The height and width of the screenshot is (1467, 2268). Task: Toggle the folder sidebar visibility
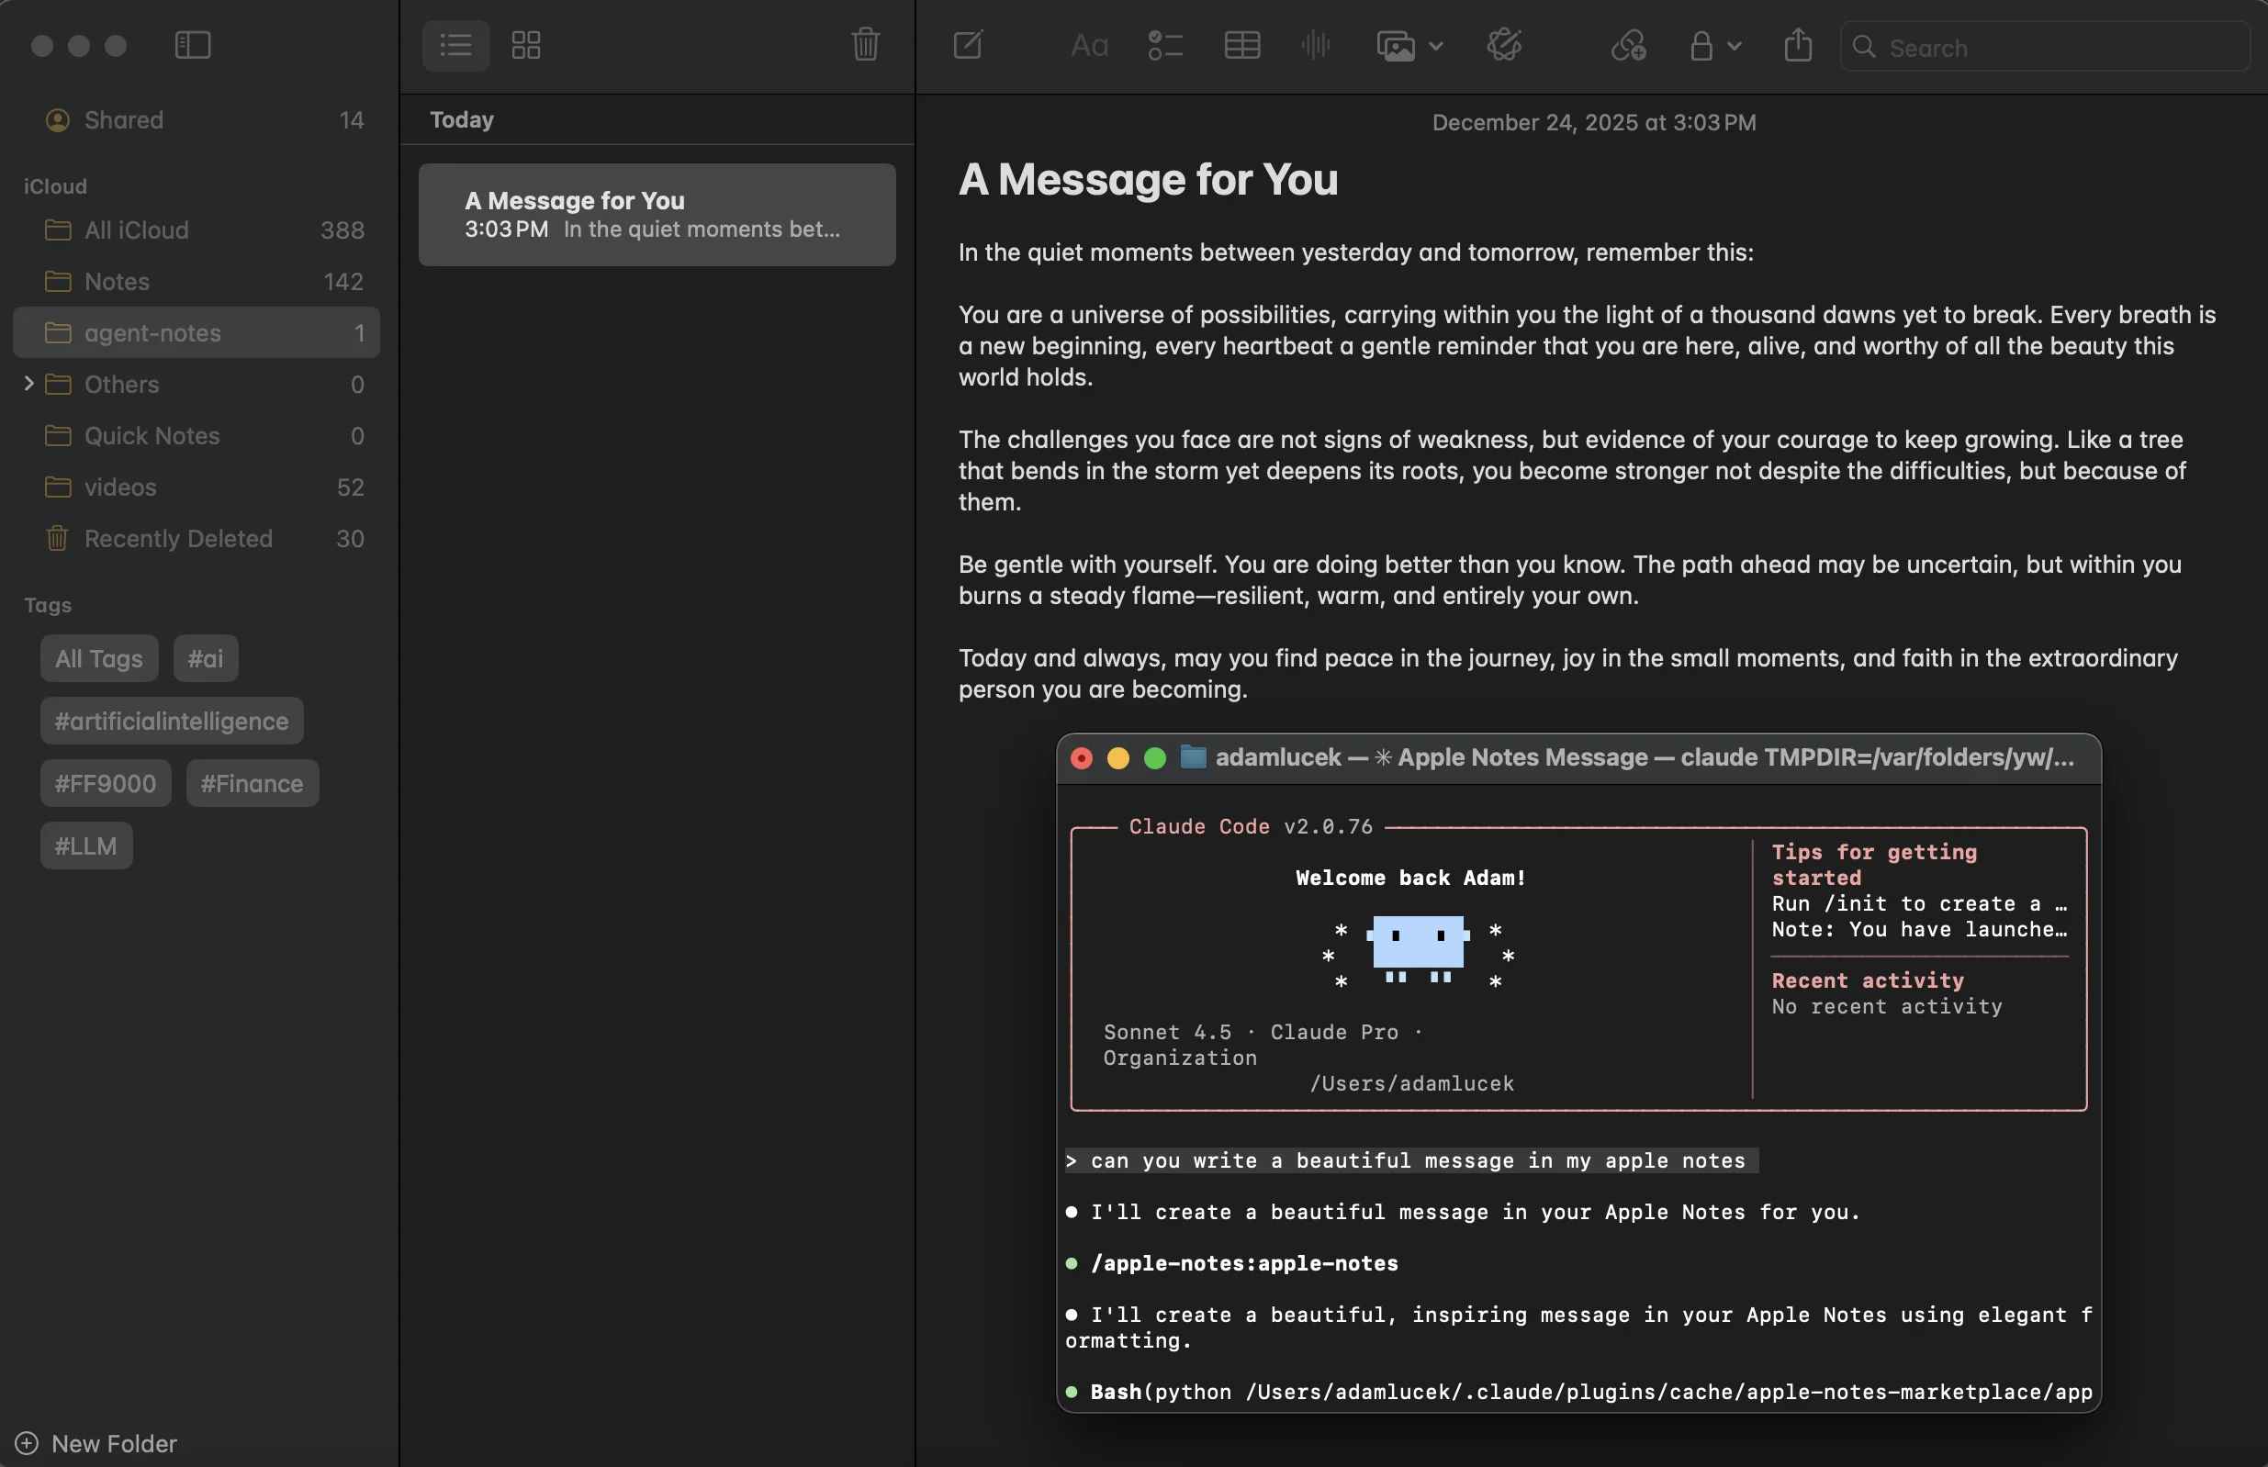tap(193, 45)
